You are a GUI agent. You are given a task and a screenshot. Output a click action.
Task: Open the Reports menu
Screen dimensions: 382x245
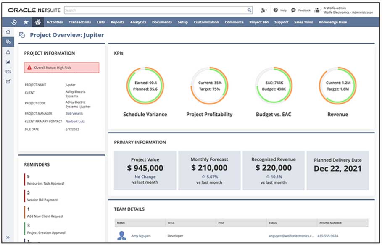click(117, 22)
